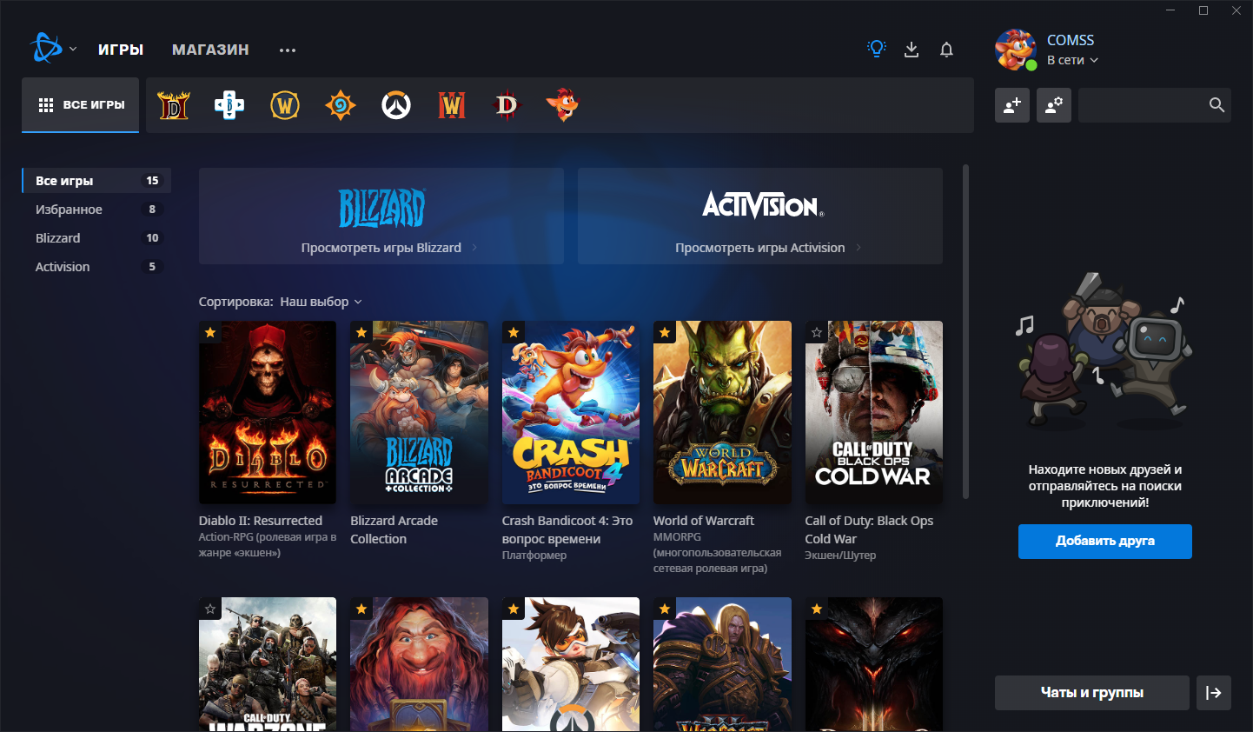Select the Overwatch icon in game bar
1253x732 pixels.
[x=396, y=105]
